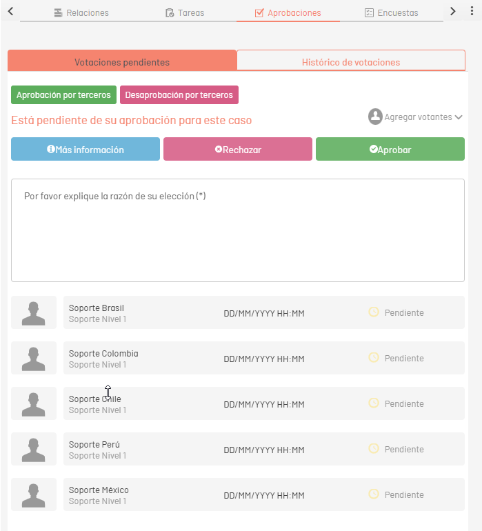Click pending clock icon for Soporte México
The height and width of the screenshot is (531, 482).
(374, 494)
